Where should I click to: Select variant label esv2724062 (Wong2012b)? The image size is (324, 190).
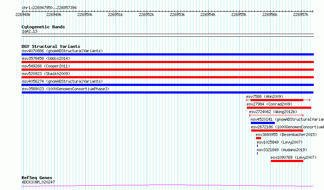(x=273, y=112)
